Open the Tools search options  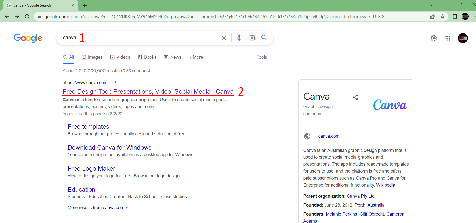point(262,57)
